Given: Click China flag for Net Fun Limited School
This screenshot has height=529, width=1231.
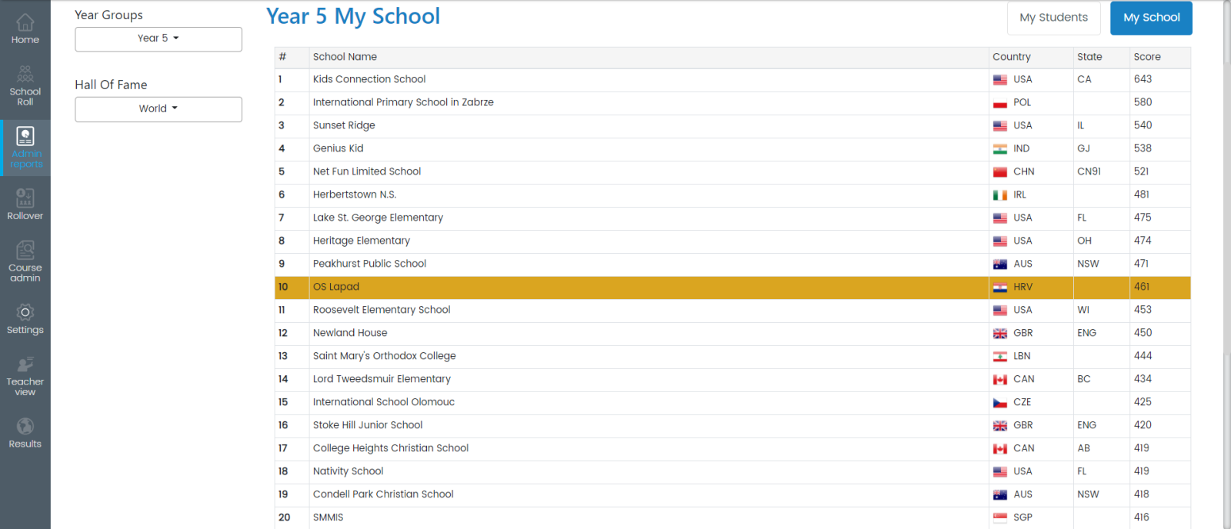Looking at the screenshot, I should [1000, 172].
